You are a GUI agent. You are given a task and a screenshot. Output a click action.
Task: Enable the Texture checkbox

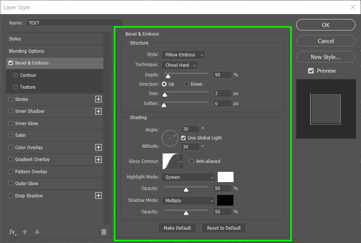(16, 87)
